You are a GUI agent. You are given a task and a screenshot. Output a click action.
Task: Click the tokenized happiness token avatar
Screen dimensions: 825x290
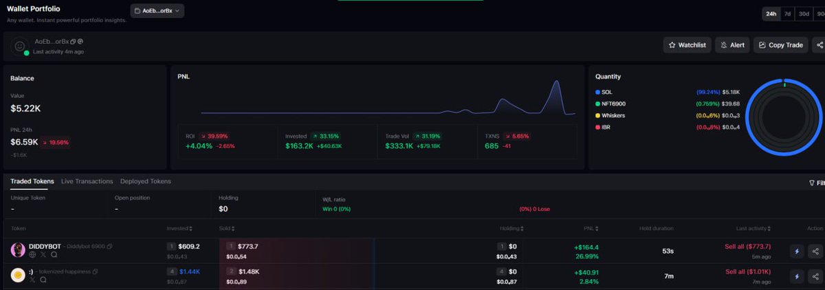click(18, 275)
